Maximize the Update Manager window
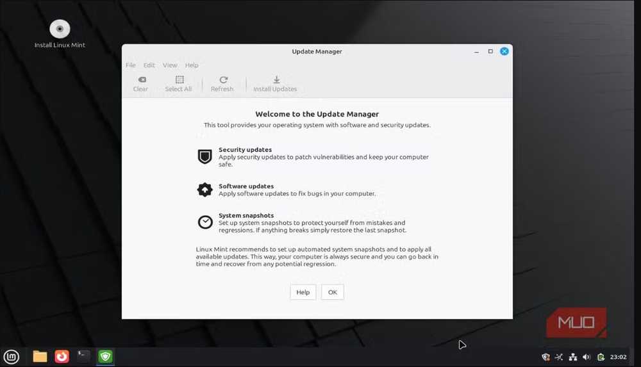The image size is (641, 367). coord(490,51)
